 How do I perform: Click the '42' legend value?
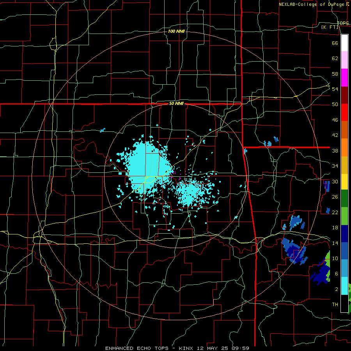click(x=335, y=135)
